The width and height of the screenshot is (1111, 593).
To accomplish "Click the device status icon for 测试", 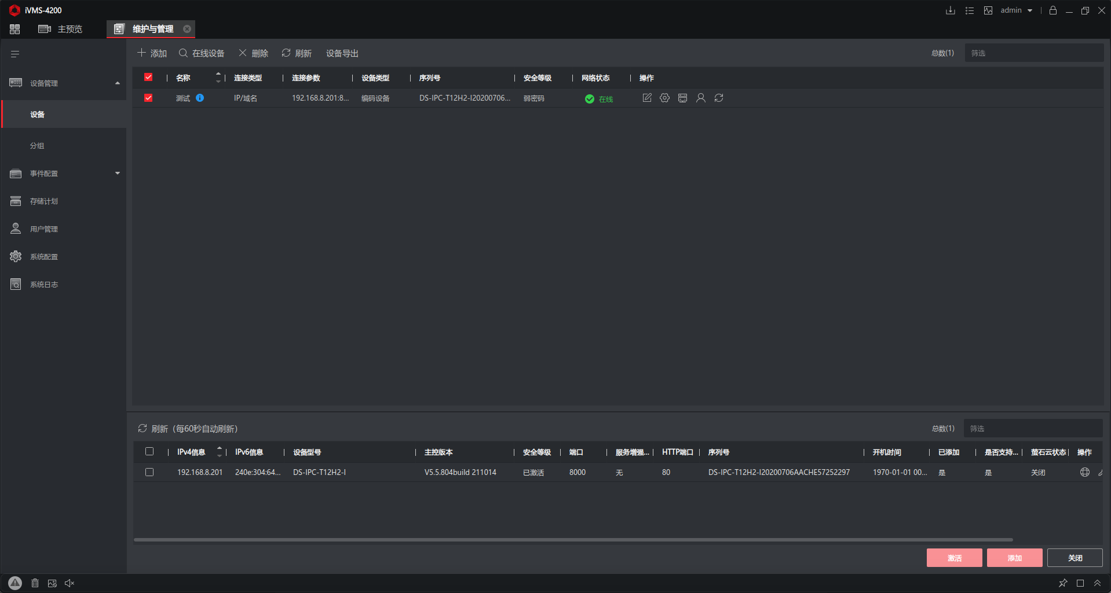I will (x=683, y=98).
